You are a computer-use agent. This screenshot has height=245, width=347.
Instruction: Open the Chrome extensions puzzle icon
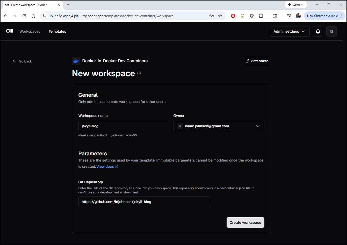pyautogui.click(x=261, y=16)
